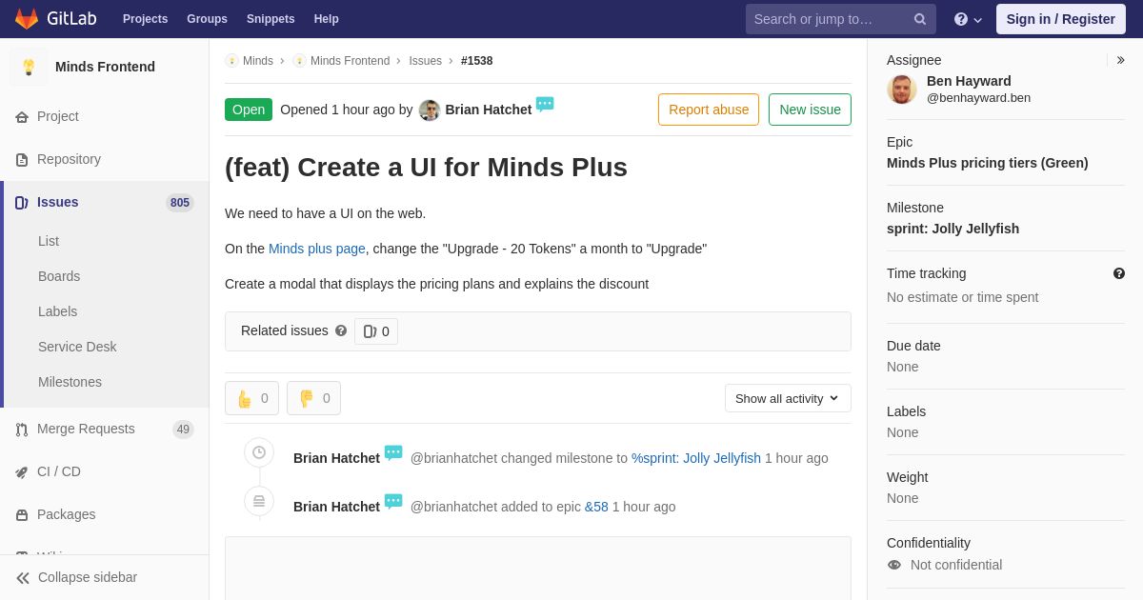Click the Related issues help icon
Viewport: 1143px width, 600px height.
click(x=341, y=330)
